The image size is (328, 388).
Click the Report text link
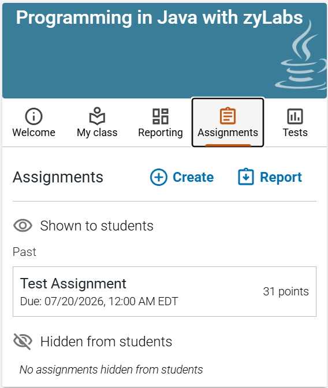pos(281,177)
